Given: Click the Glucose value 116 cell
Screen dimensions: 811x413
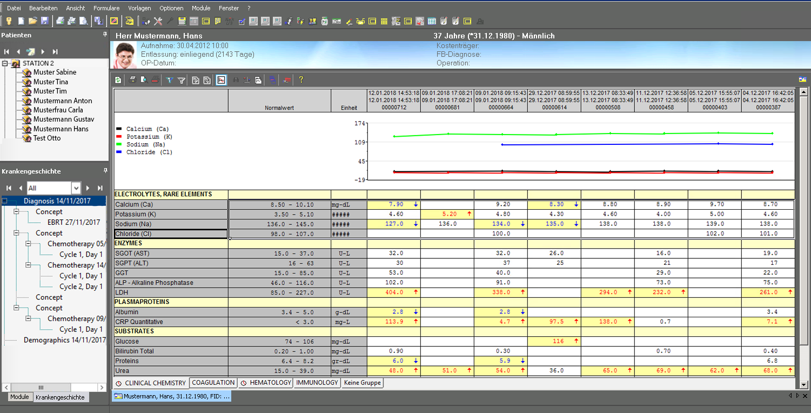Looking at the screenshot, I should pyautogui.click(x=554, y=341).
